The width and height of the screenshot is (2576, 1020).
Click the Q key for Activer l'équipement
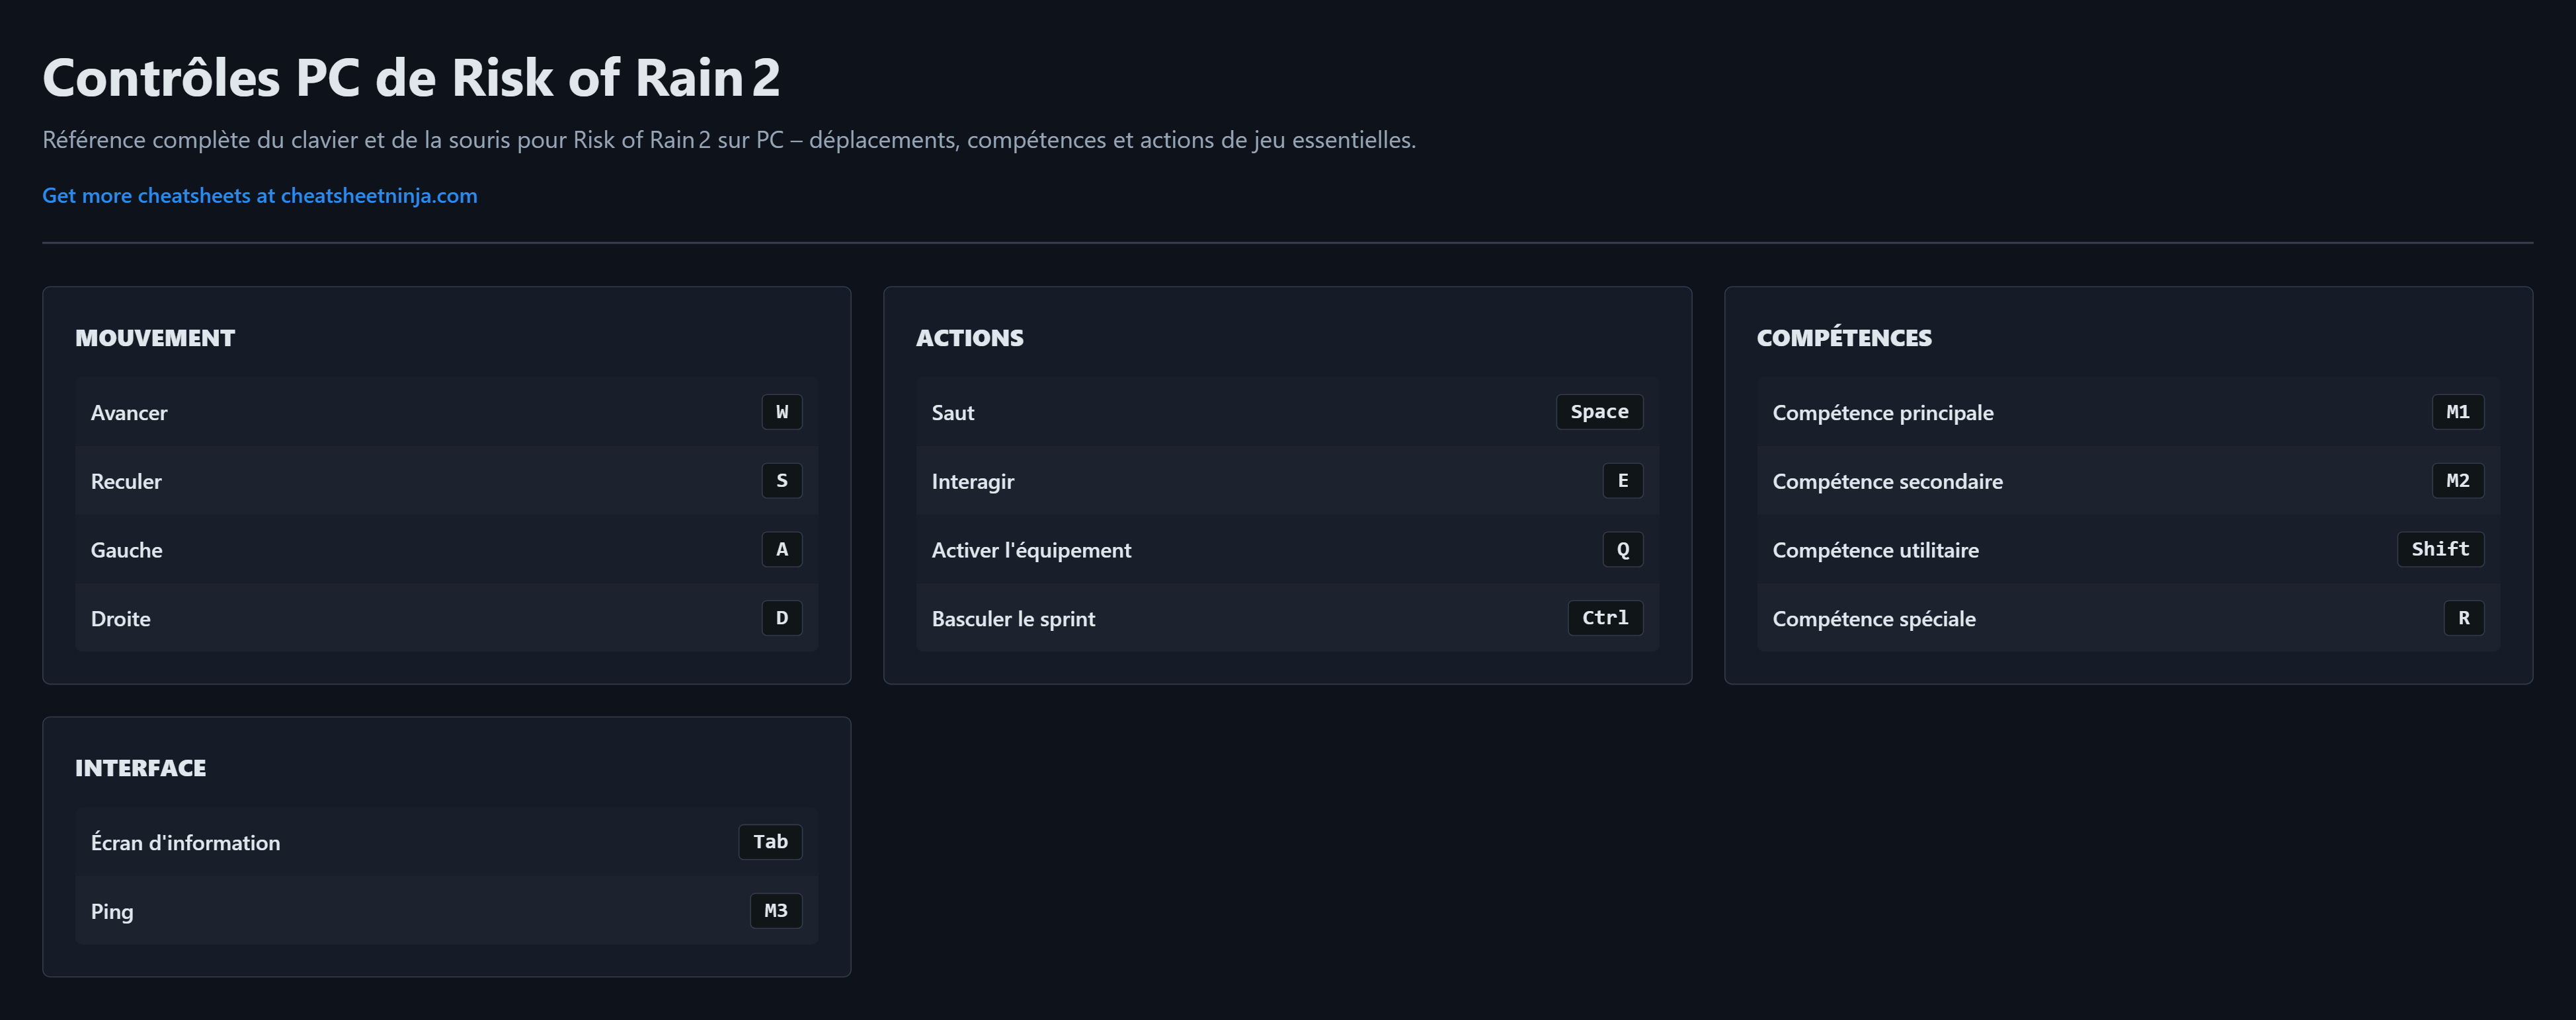[1622, 550]
